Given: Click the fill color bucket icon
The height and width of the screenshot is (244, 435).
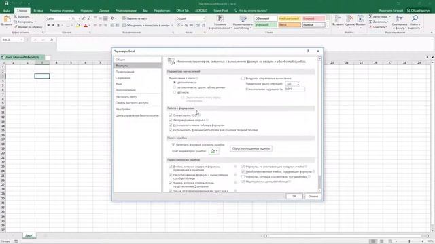Looking at the screenshot, I should pyautogui.click(x=78, y=25).
